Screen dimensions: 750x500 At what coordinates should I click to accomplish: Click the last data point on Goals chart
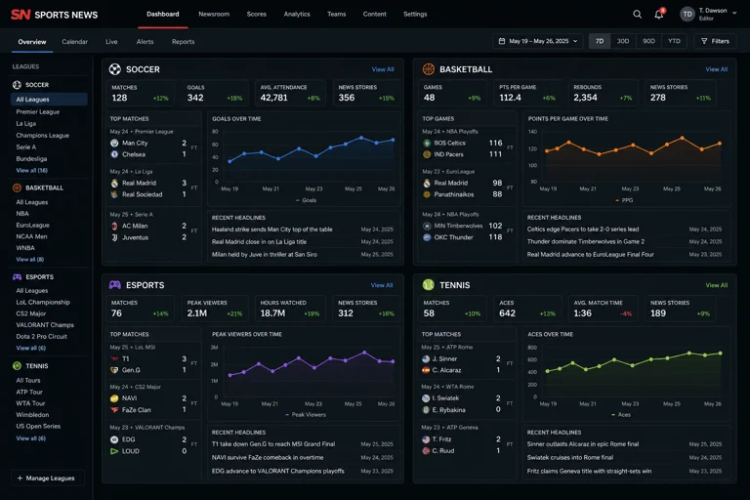tap(394, 140)
